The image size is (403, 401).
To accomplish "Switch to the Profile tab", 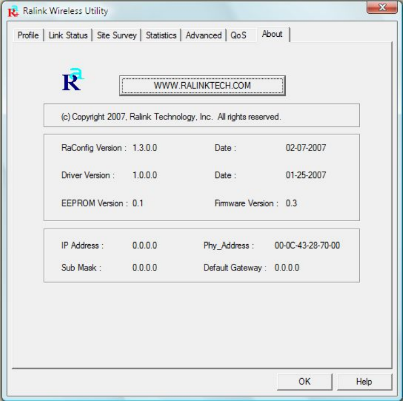I will coord(28,35).
